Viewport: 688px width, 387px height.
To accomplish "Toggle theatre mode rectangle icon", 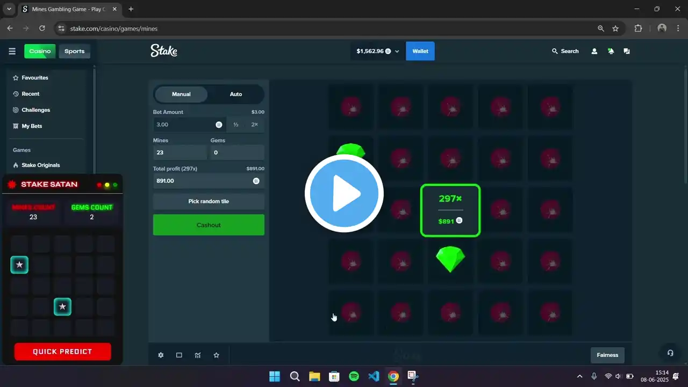I will (x=179, y=355).
